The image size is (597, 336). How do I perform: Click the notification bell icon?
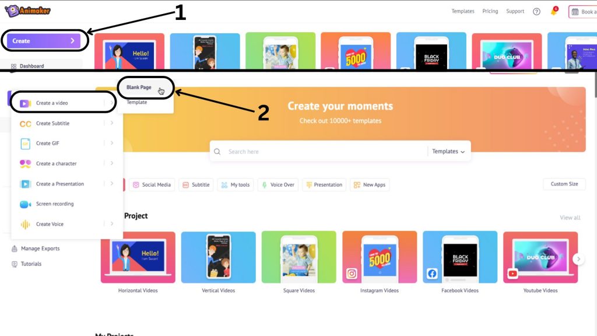point(554,11)
